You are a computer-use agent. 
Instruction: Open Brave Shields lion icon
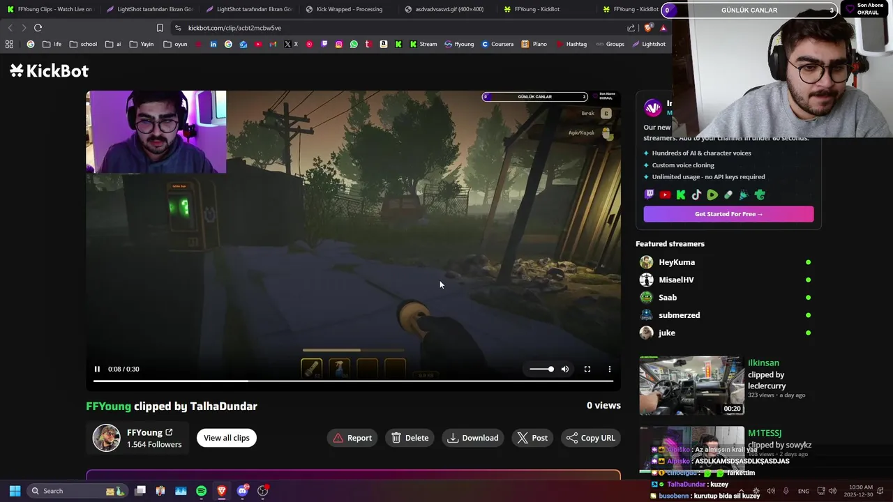tap(648, 28)
